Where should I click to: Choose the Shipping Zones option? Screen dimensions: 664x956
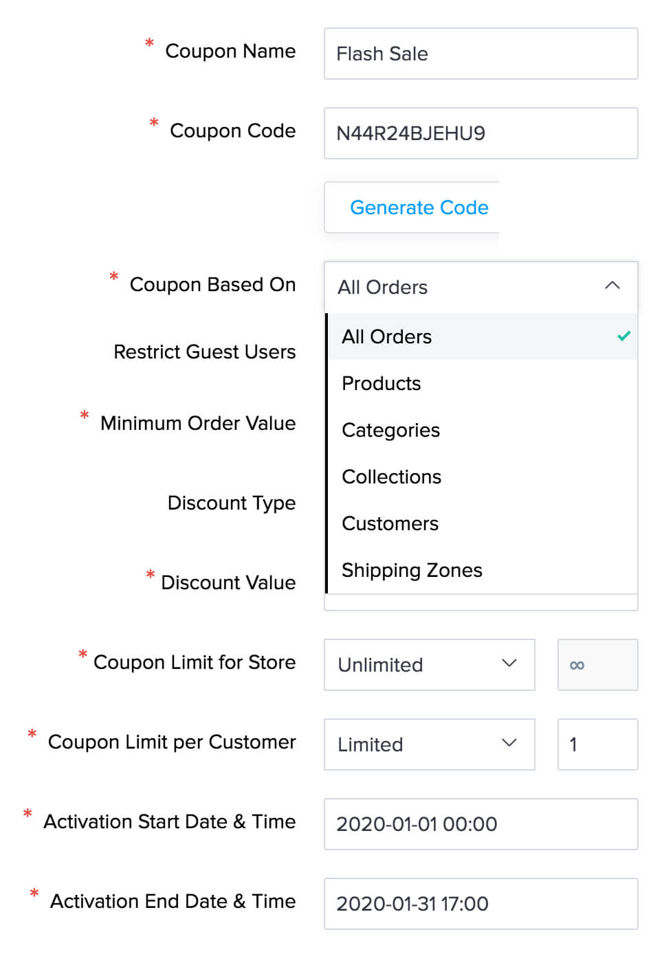[x=412, y=570]
